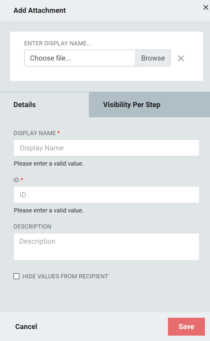Click the DISPLAY NAME field label
This screenshot has width=210, height=341.
point(35,133)
